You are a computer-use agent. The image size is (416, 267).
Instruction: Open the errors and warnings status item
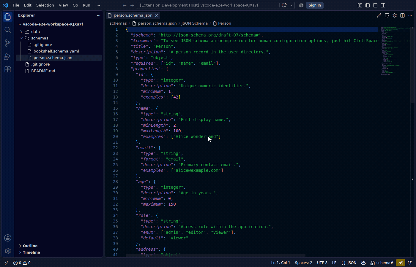point(22,263)
